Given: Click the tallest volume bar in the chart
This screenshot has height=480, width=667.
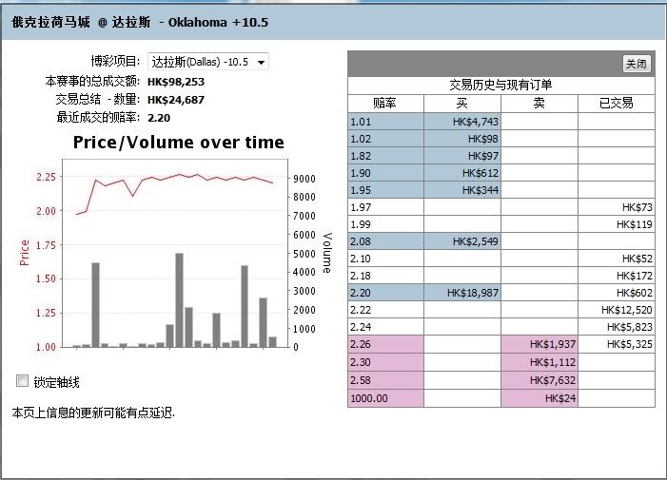Looking at the screenshot, I should click(179, 299).
